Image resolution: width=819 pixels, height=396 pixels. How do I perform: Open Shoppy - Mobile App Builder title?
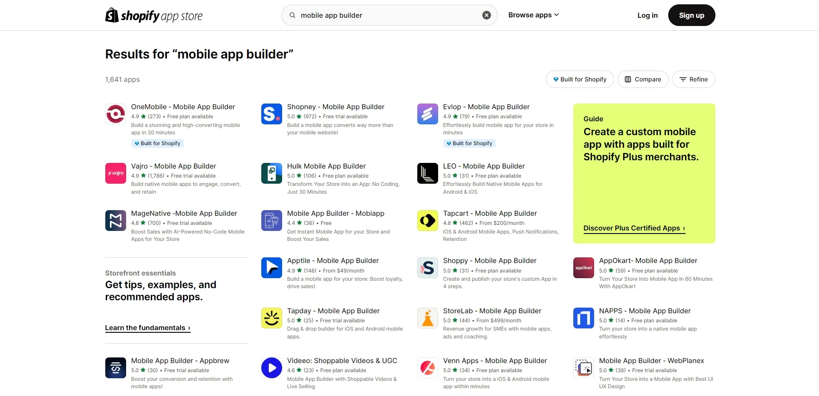point(490,261)
